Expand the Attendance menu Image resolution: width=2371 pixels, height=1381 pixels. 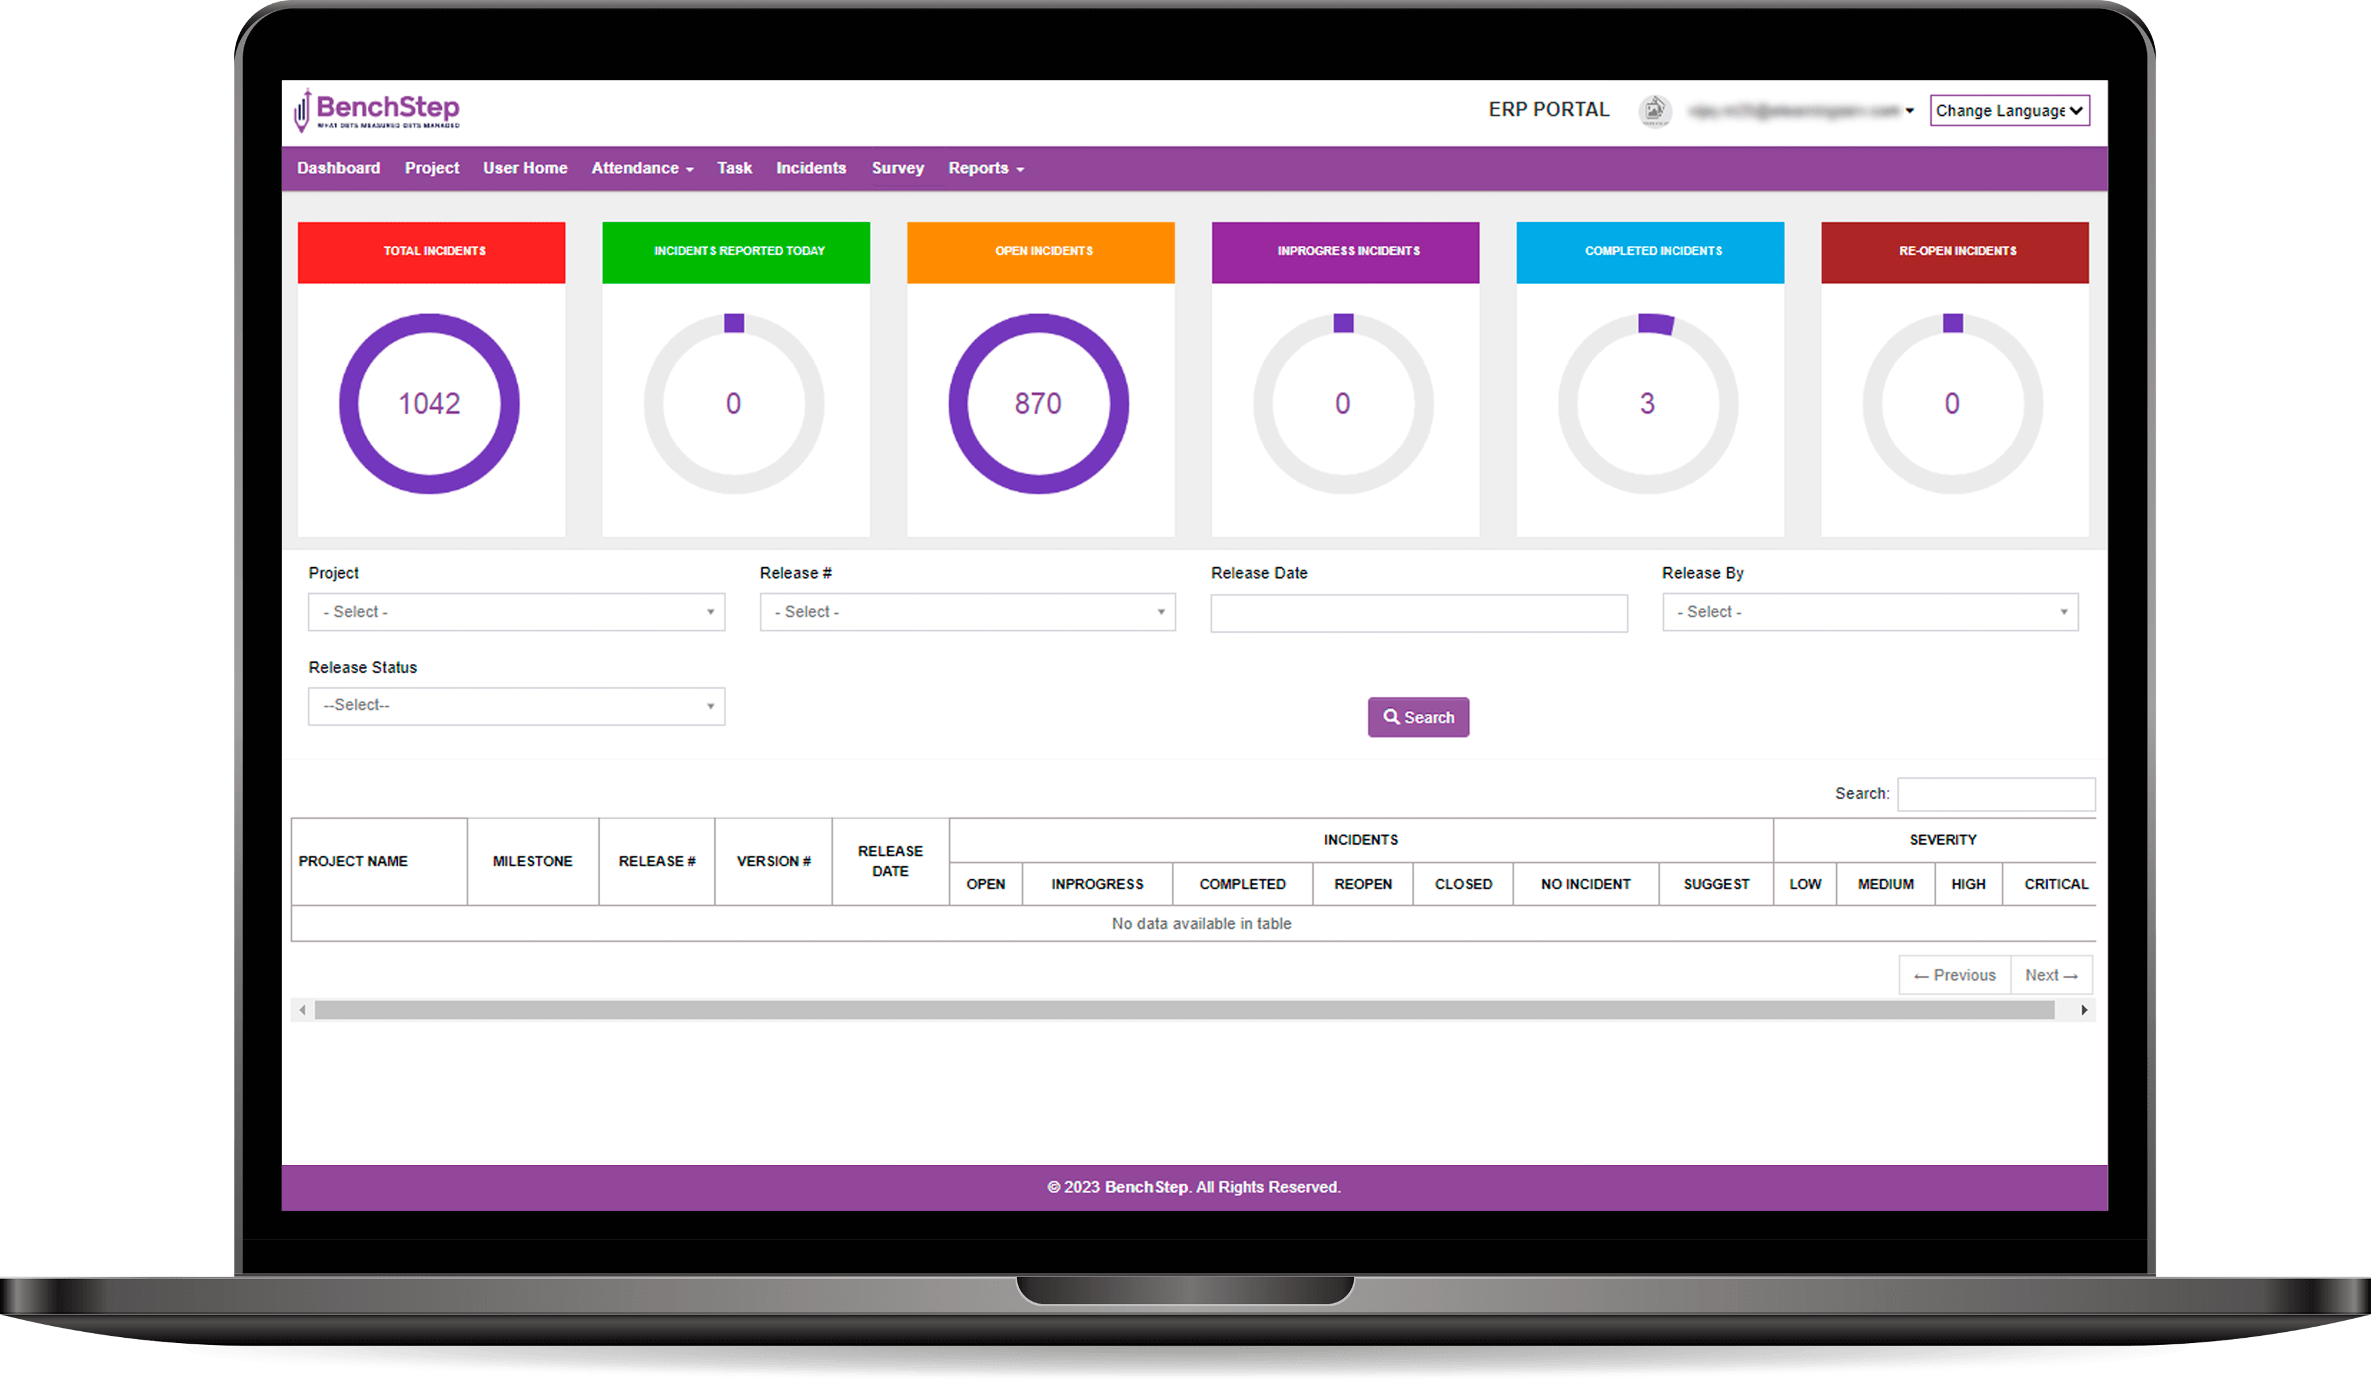point(643,168)
